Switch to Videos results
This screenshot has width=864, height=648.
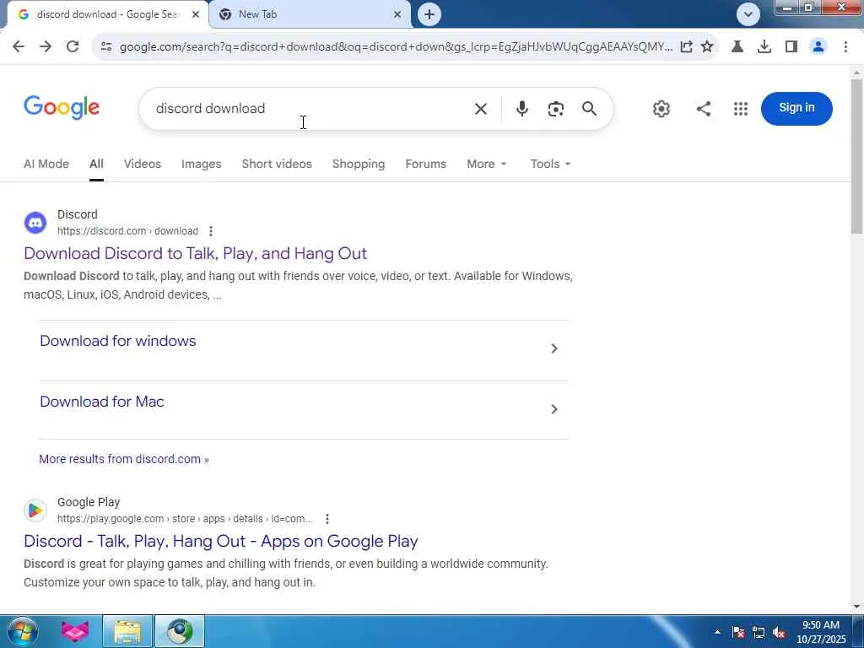tap(142, 165)
